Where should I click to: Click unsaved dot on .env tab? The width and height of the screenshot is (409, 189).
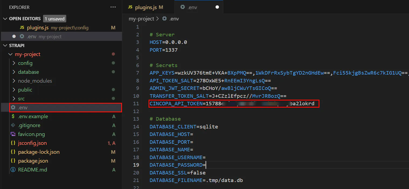[217, 7]
